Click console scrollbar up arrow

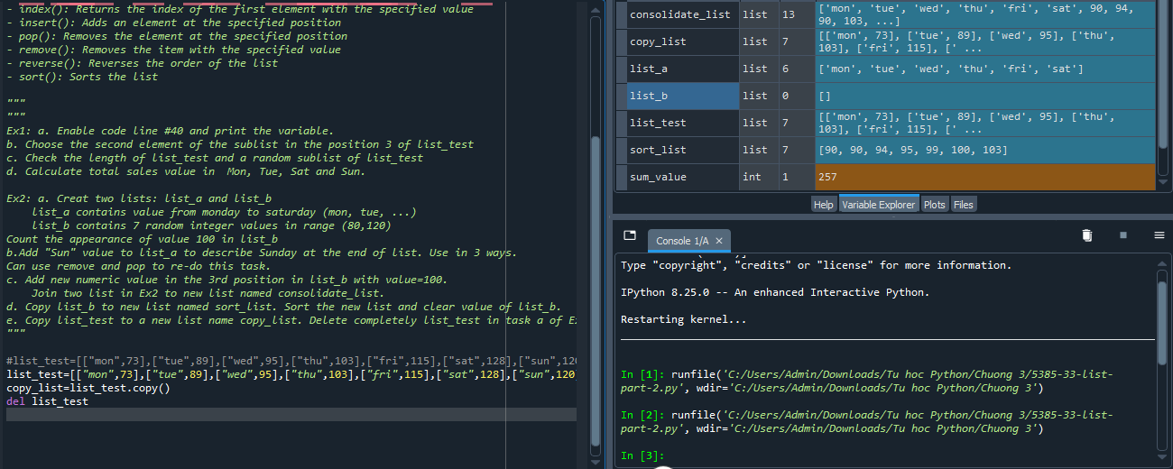(x=1162, y=262)
